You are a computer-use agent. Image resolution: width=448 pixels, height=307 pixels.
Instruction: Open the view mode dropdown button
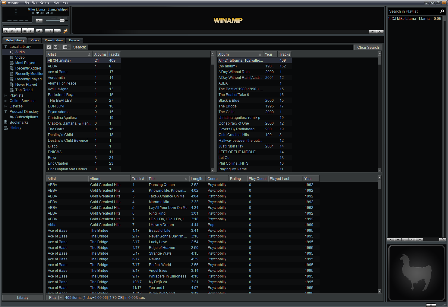tap(57, 47)
